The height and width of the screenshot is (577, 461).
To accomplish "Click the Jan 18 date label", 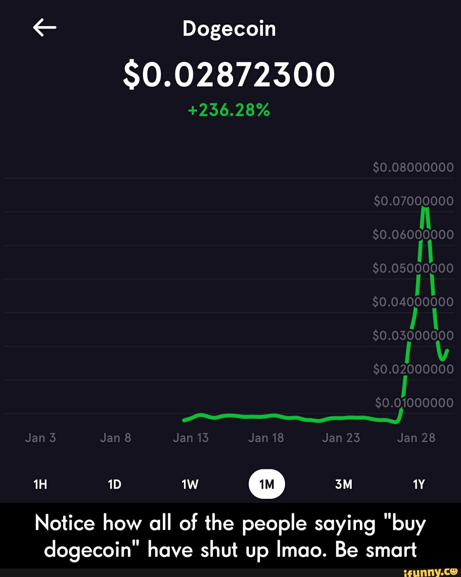I will click(x=266, y=438).
